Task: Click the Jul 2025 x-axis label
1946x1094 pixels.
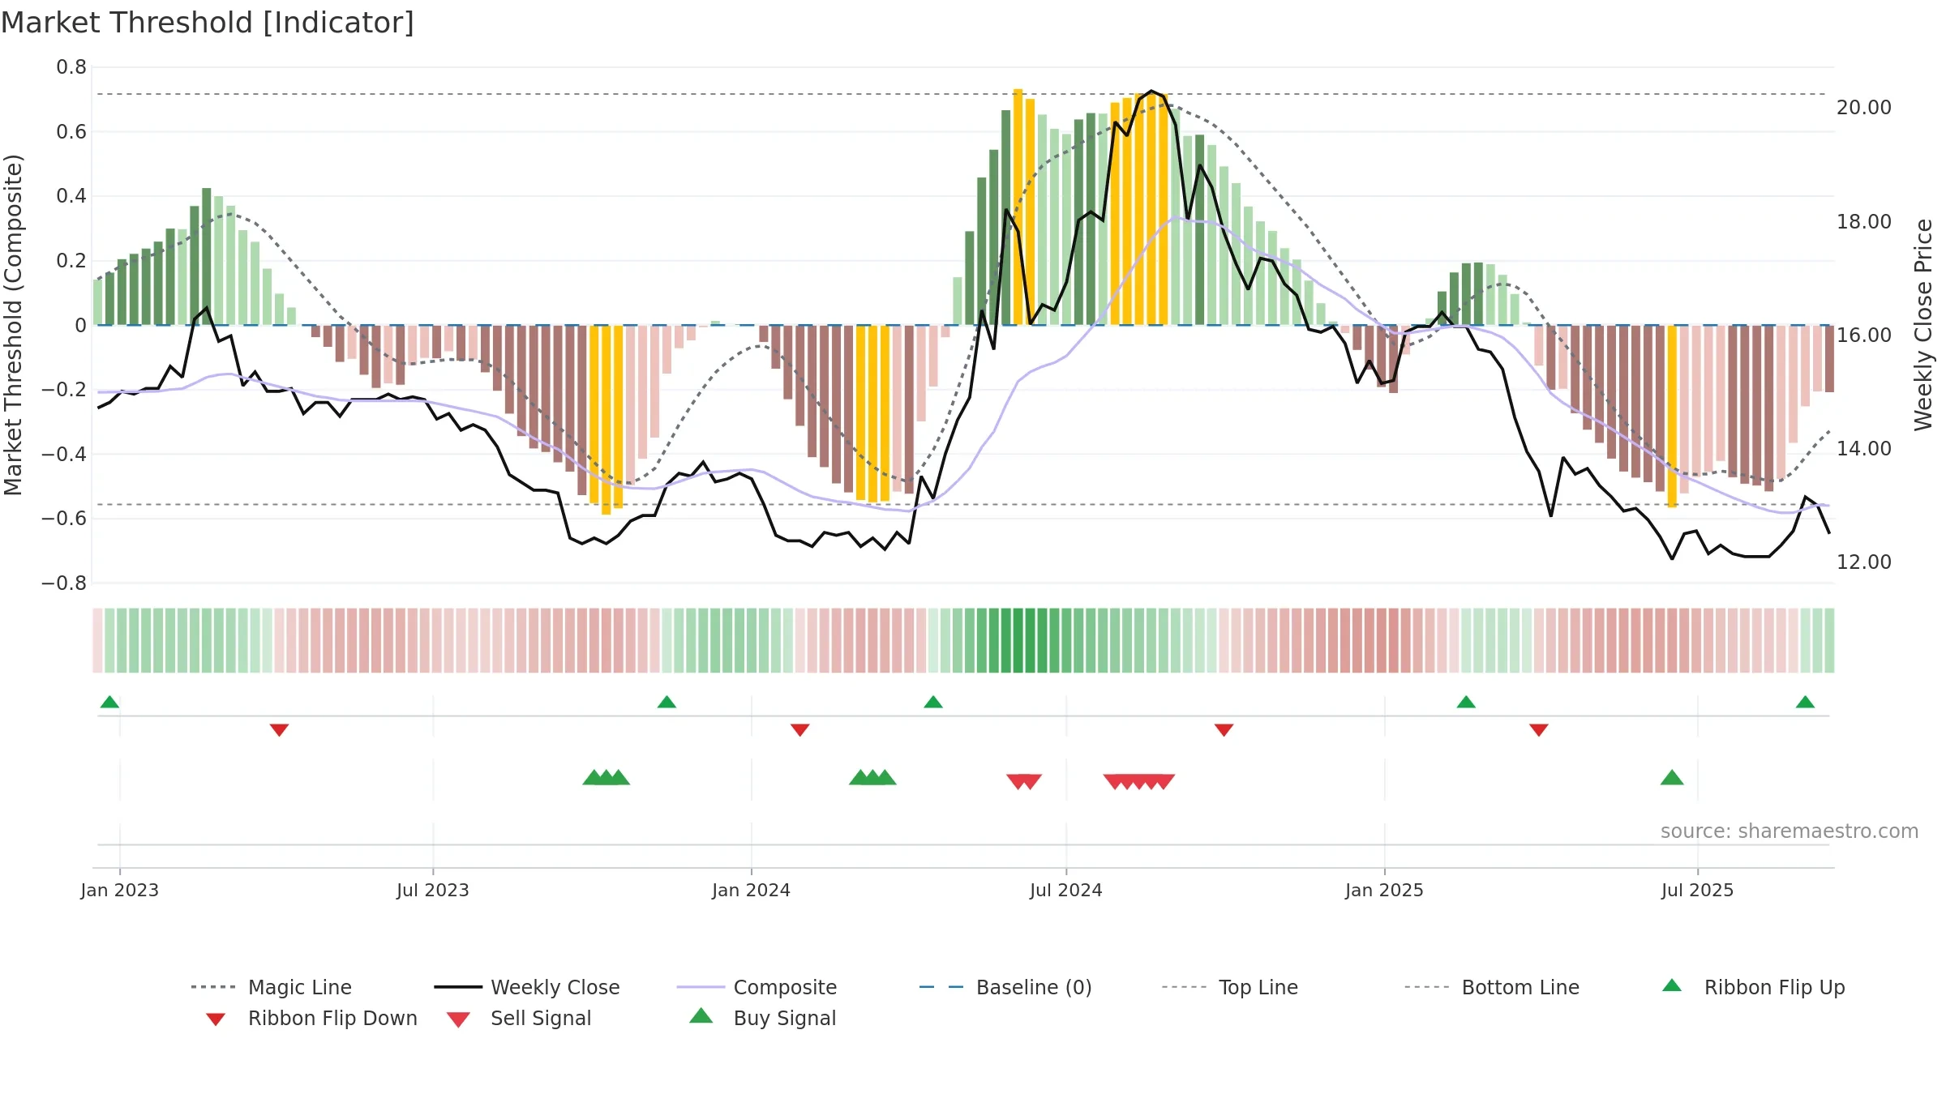Action: (1697, 890)
